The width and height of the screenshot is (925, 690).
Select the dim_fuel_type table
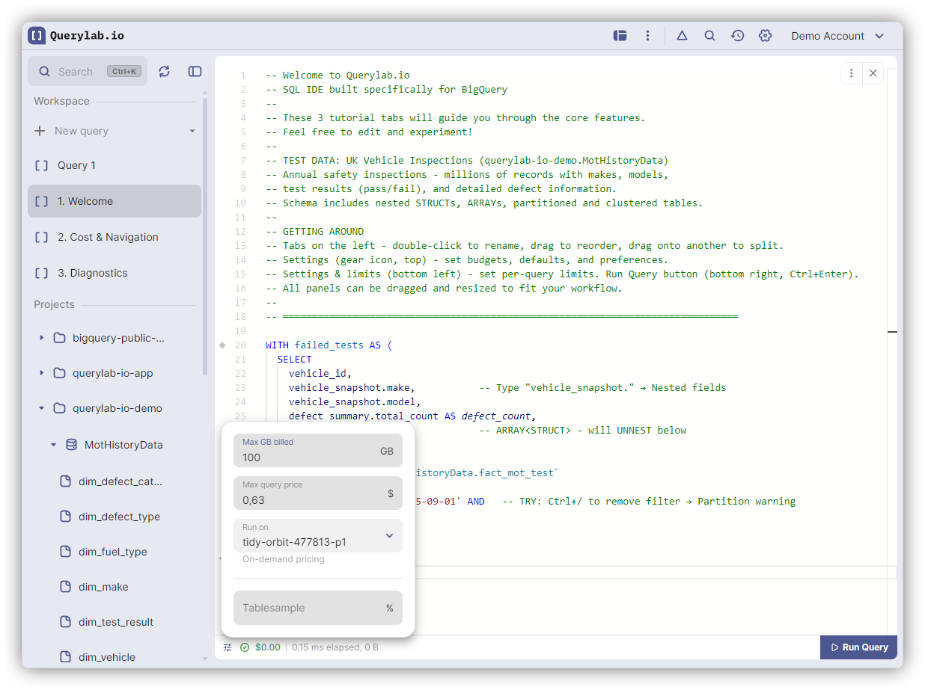coord(112,552)
